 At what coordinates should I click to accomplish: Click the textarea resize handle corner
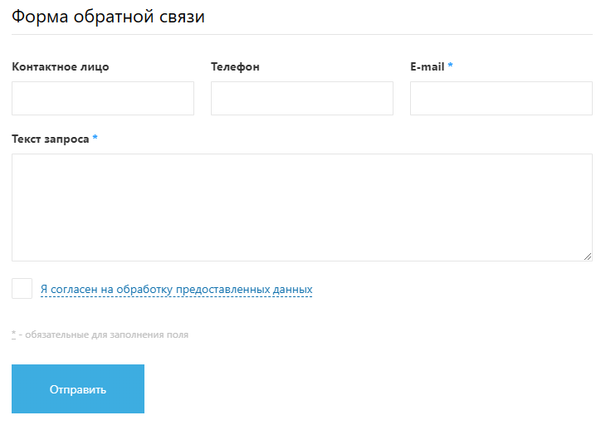[x=588, y=256]
